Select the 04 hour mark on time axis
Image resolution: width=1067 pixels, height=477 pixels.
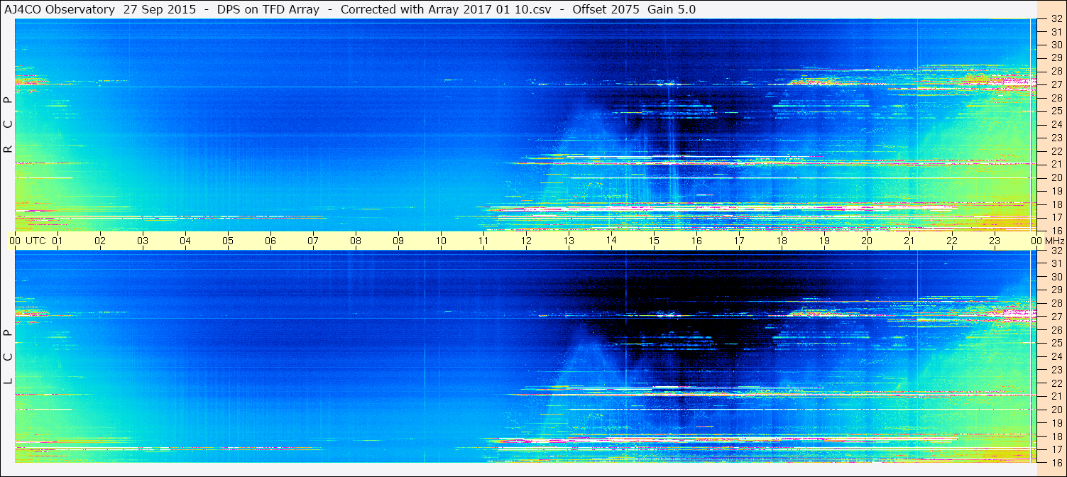[185, 241]
